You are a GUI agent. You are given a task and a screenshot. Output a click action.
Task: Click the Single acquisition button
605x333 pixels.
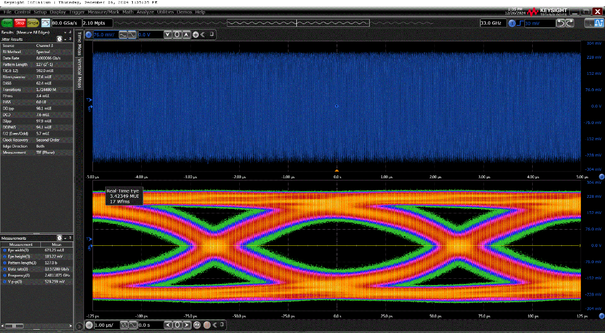33,23
